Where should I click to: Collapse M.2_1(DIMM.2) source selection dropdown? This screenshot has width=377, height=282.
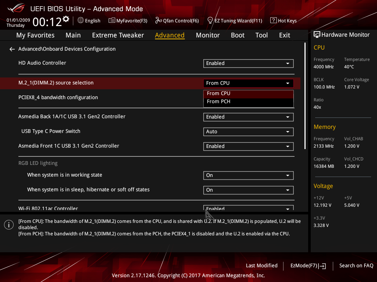coord(249,83)
